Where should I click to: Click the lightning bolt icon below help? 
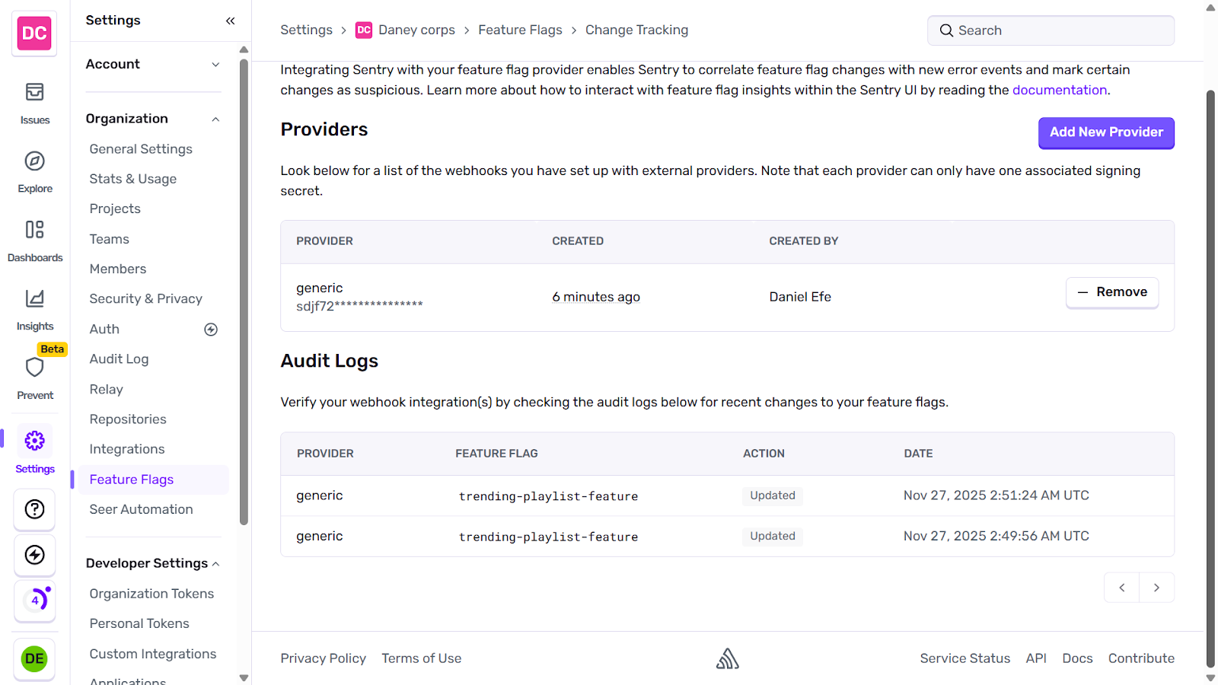click(34, 555)
